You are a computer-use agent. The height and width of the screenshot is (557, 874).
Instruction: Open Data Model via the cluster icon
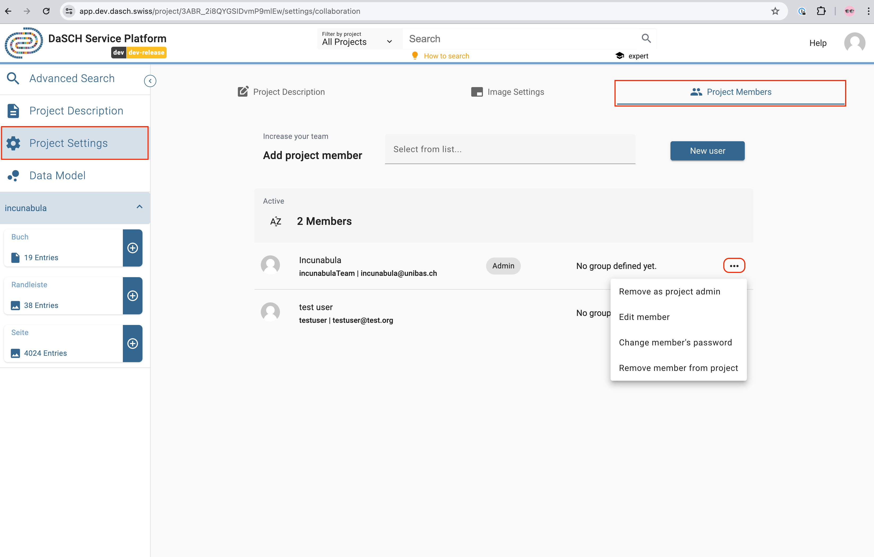(13, 175)
